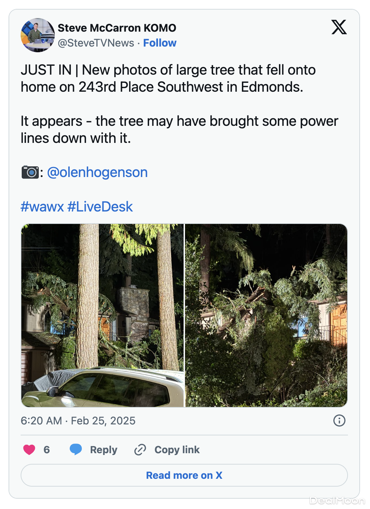Screen dimensions: 370x509
Task: Click the Copy link text
Action: [x=177, y=450]
